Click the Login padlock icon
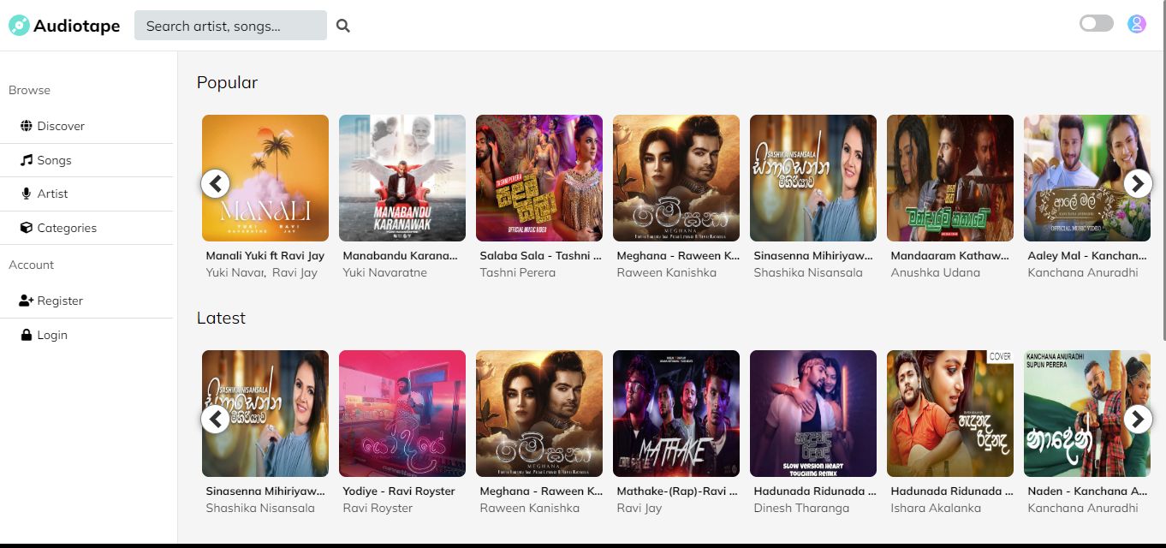This screenshot has width=1166, height=548. 27,335
